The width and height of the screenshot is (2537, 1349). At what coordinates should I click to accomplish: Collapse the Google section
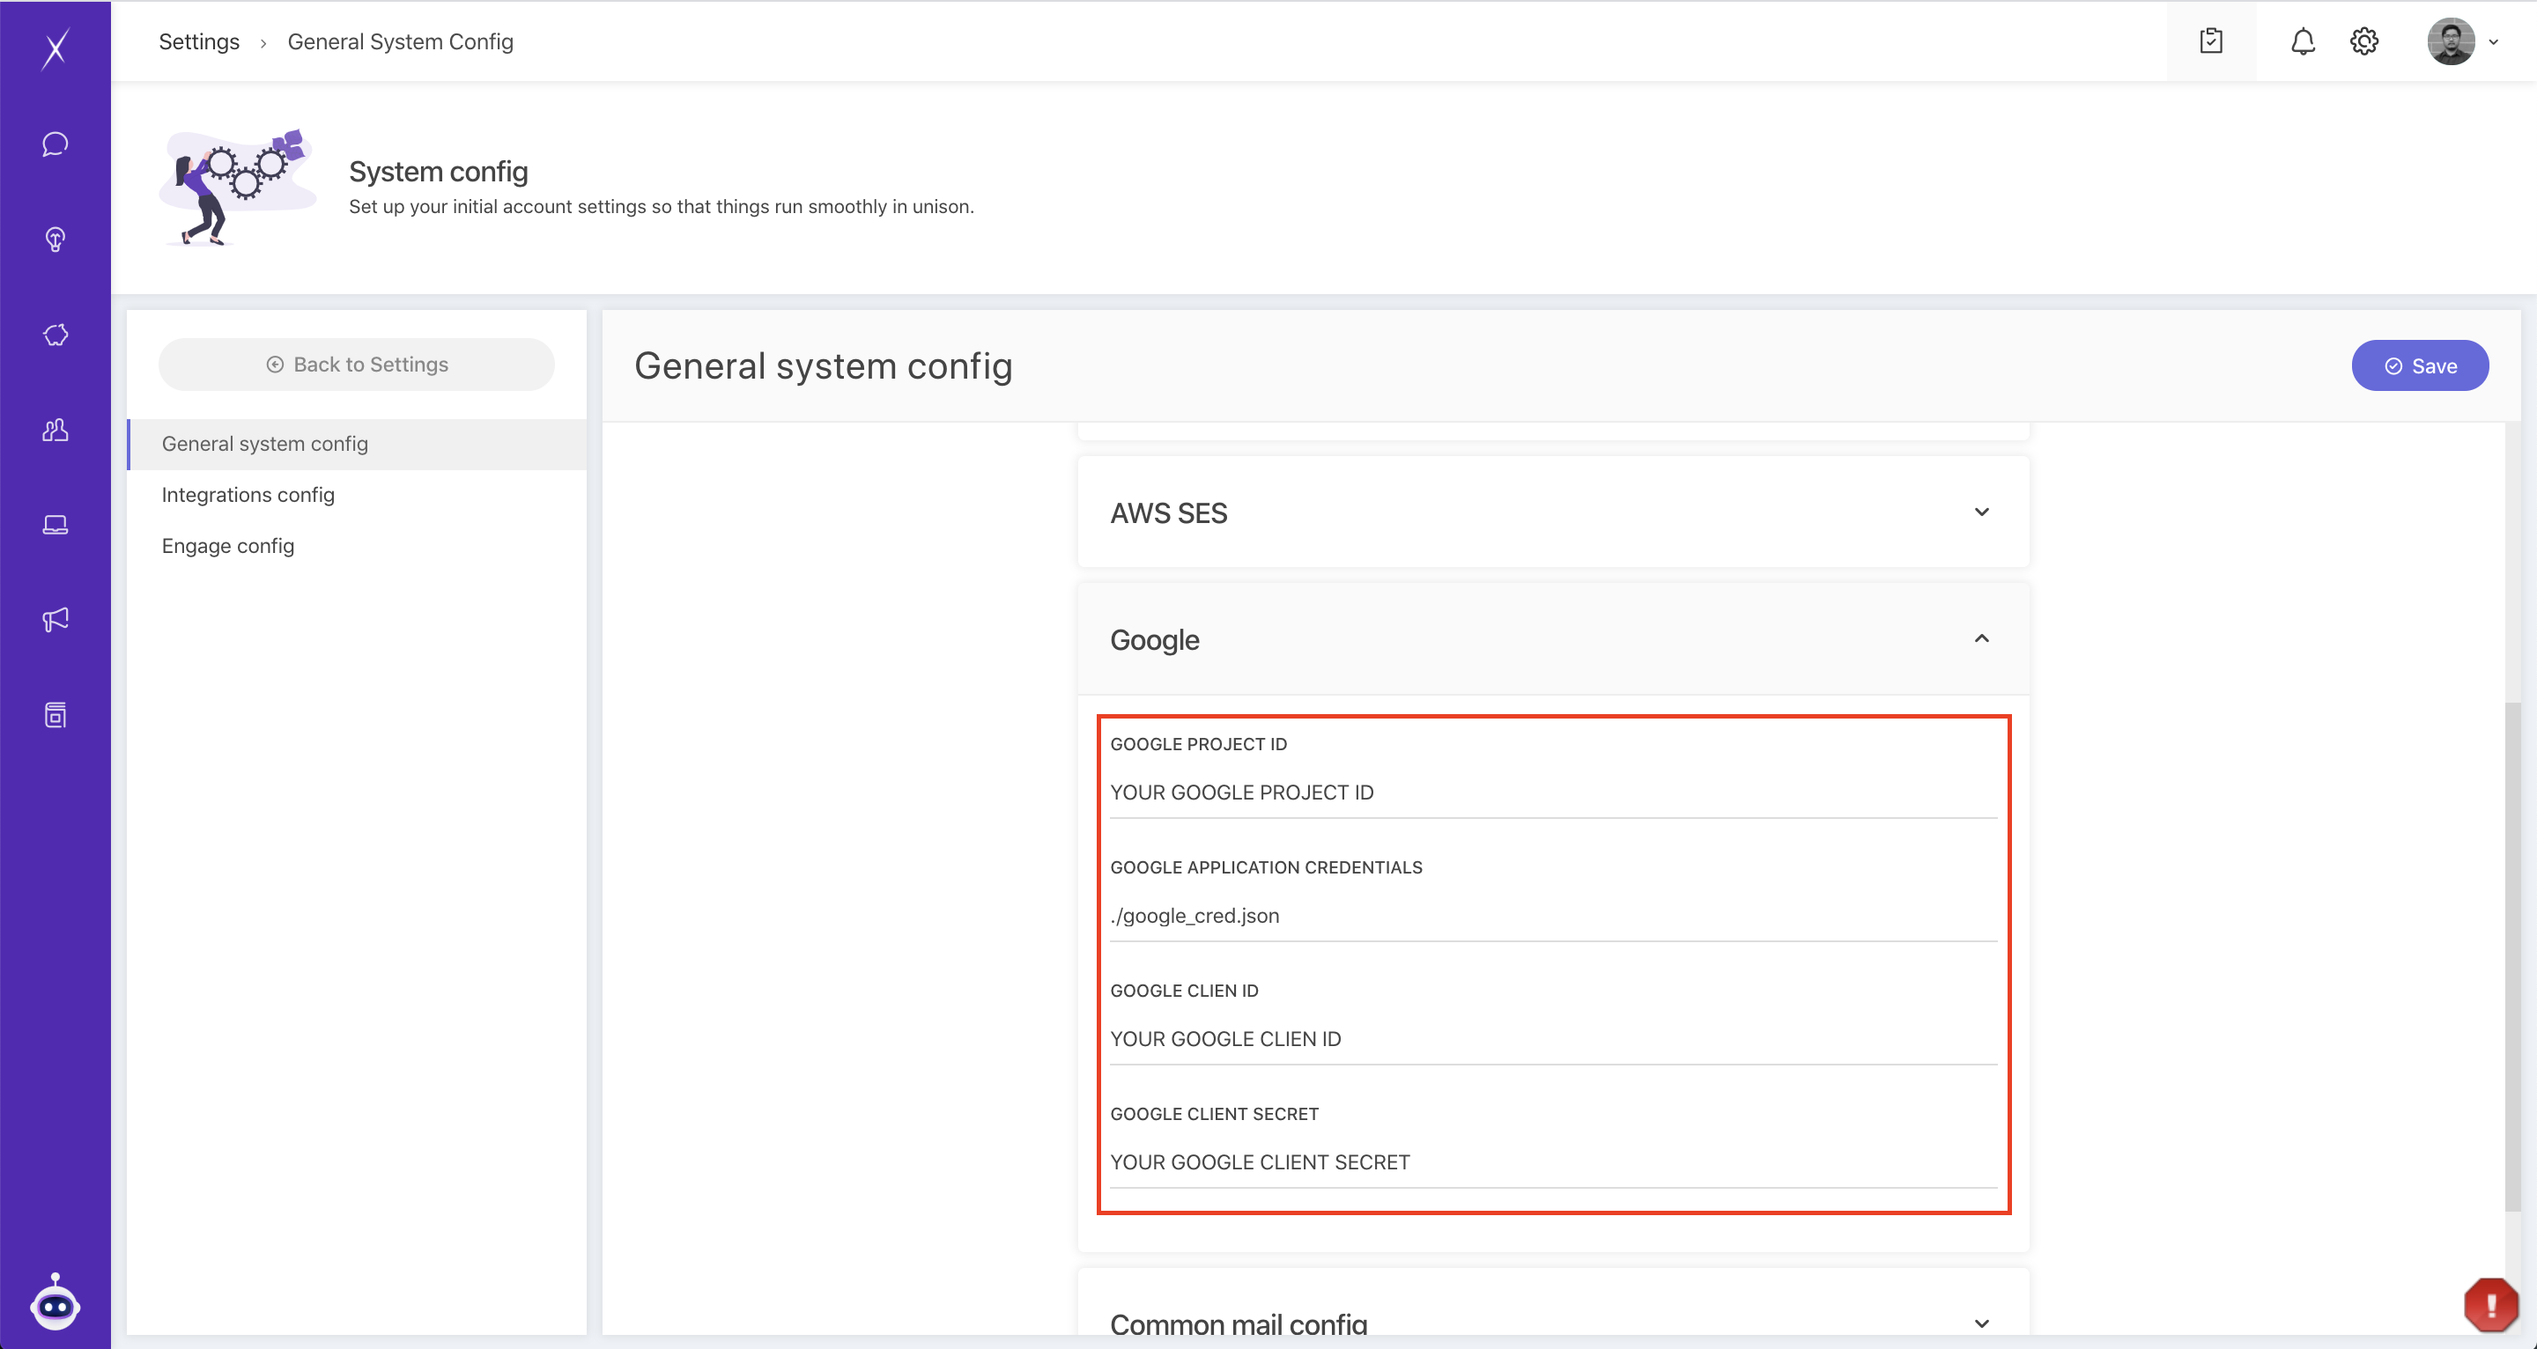click(x=1981, y=639)
